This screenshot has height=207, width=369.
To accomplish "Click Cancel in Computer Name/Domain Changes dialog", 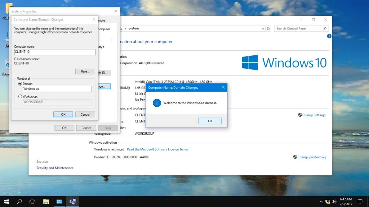I will tap(85, 115).
